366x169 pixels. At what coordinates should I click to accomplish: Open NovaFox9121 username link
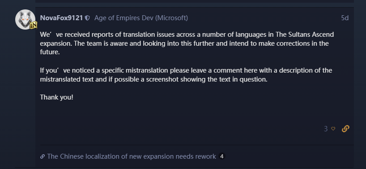coord(61,18)
